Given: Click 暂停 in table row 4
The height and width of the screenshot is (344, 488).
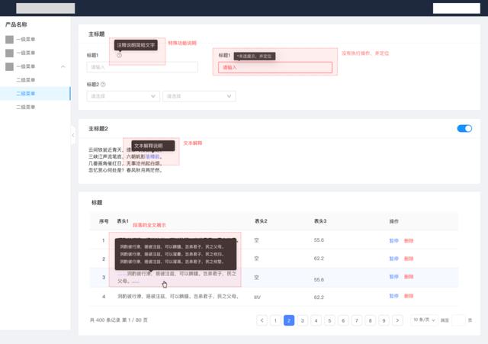Looking at the screenshot, I should tap(393, 296).
